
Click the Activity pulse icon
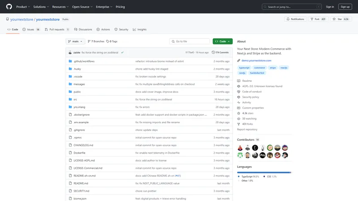(239, 102)
